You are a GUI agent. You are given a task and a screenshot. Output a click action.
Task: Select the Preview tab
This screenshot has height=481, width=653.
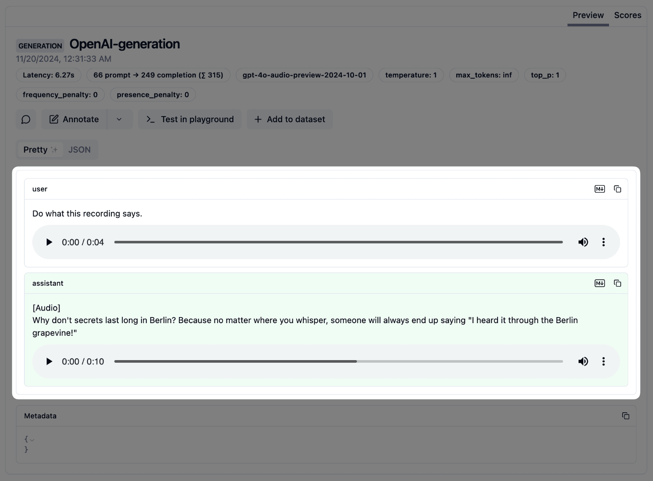pos(588,15)
